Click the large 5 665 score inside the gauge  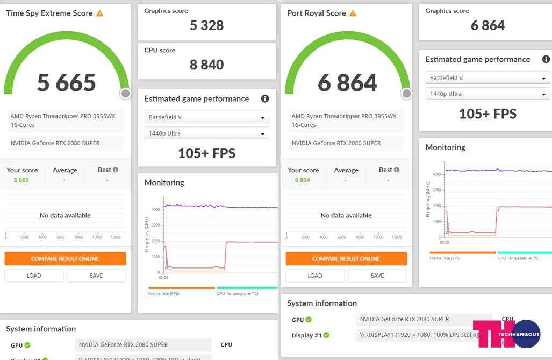click(x=66, y=82)
